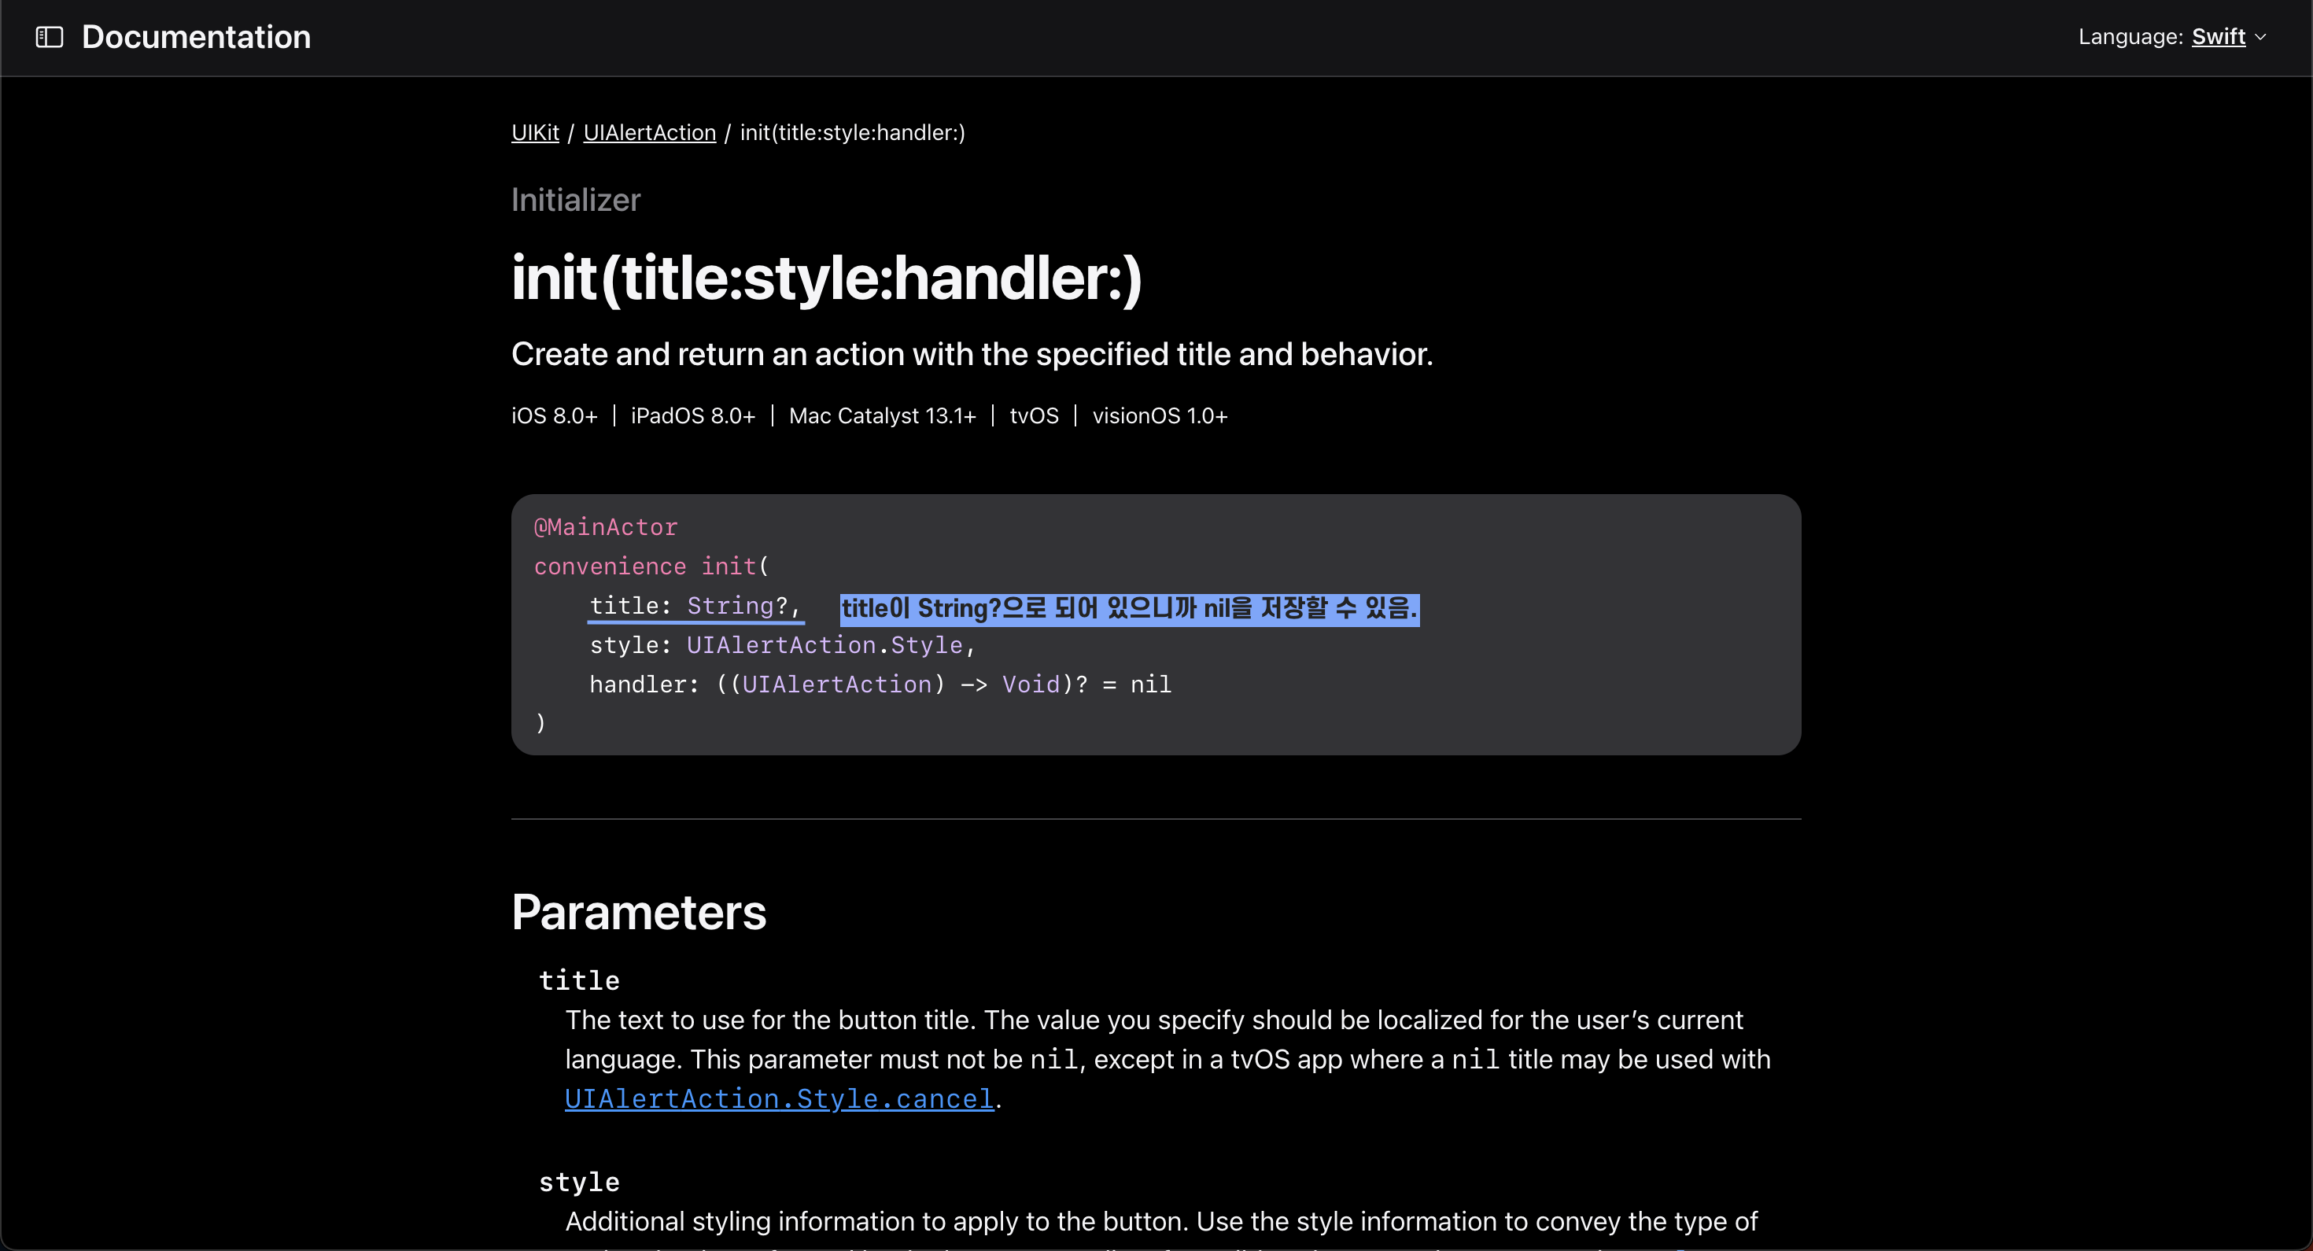Toggle the sidebar navigator icon
The image size is (2313, 1251).
(x=50, y=37)
